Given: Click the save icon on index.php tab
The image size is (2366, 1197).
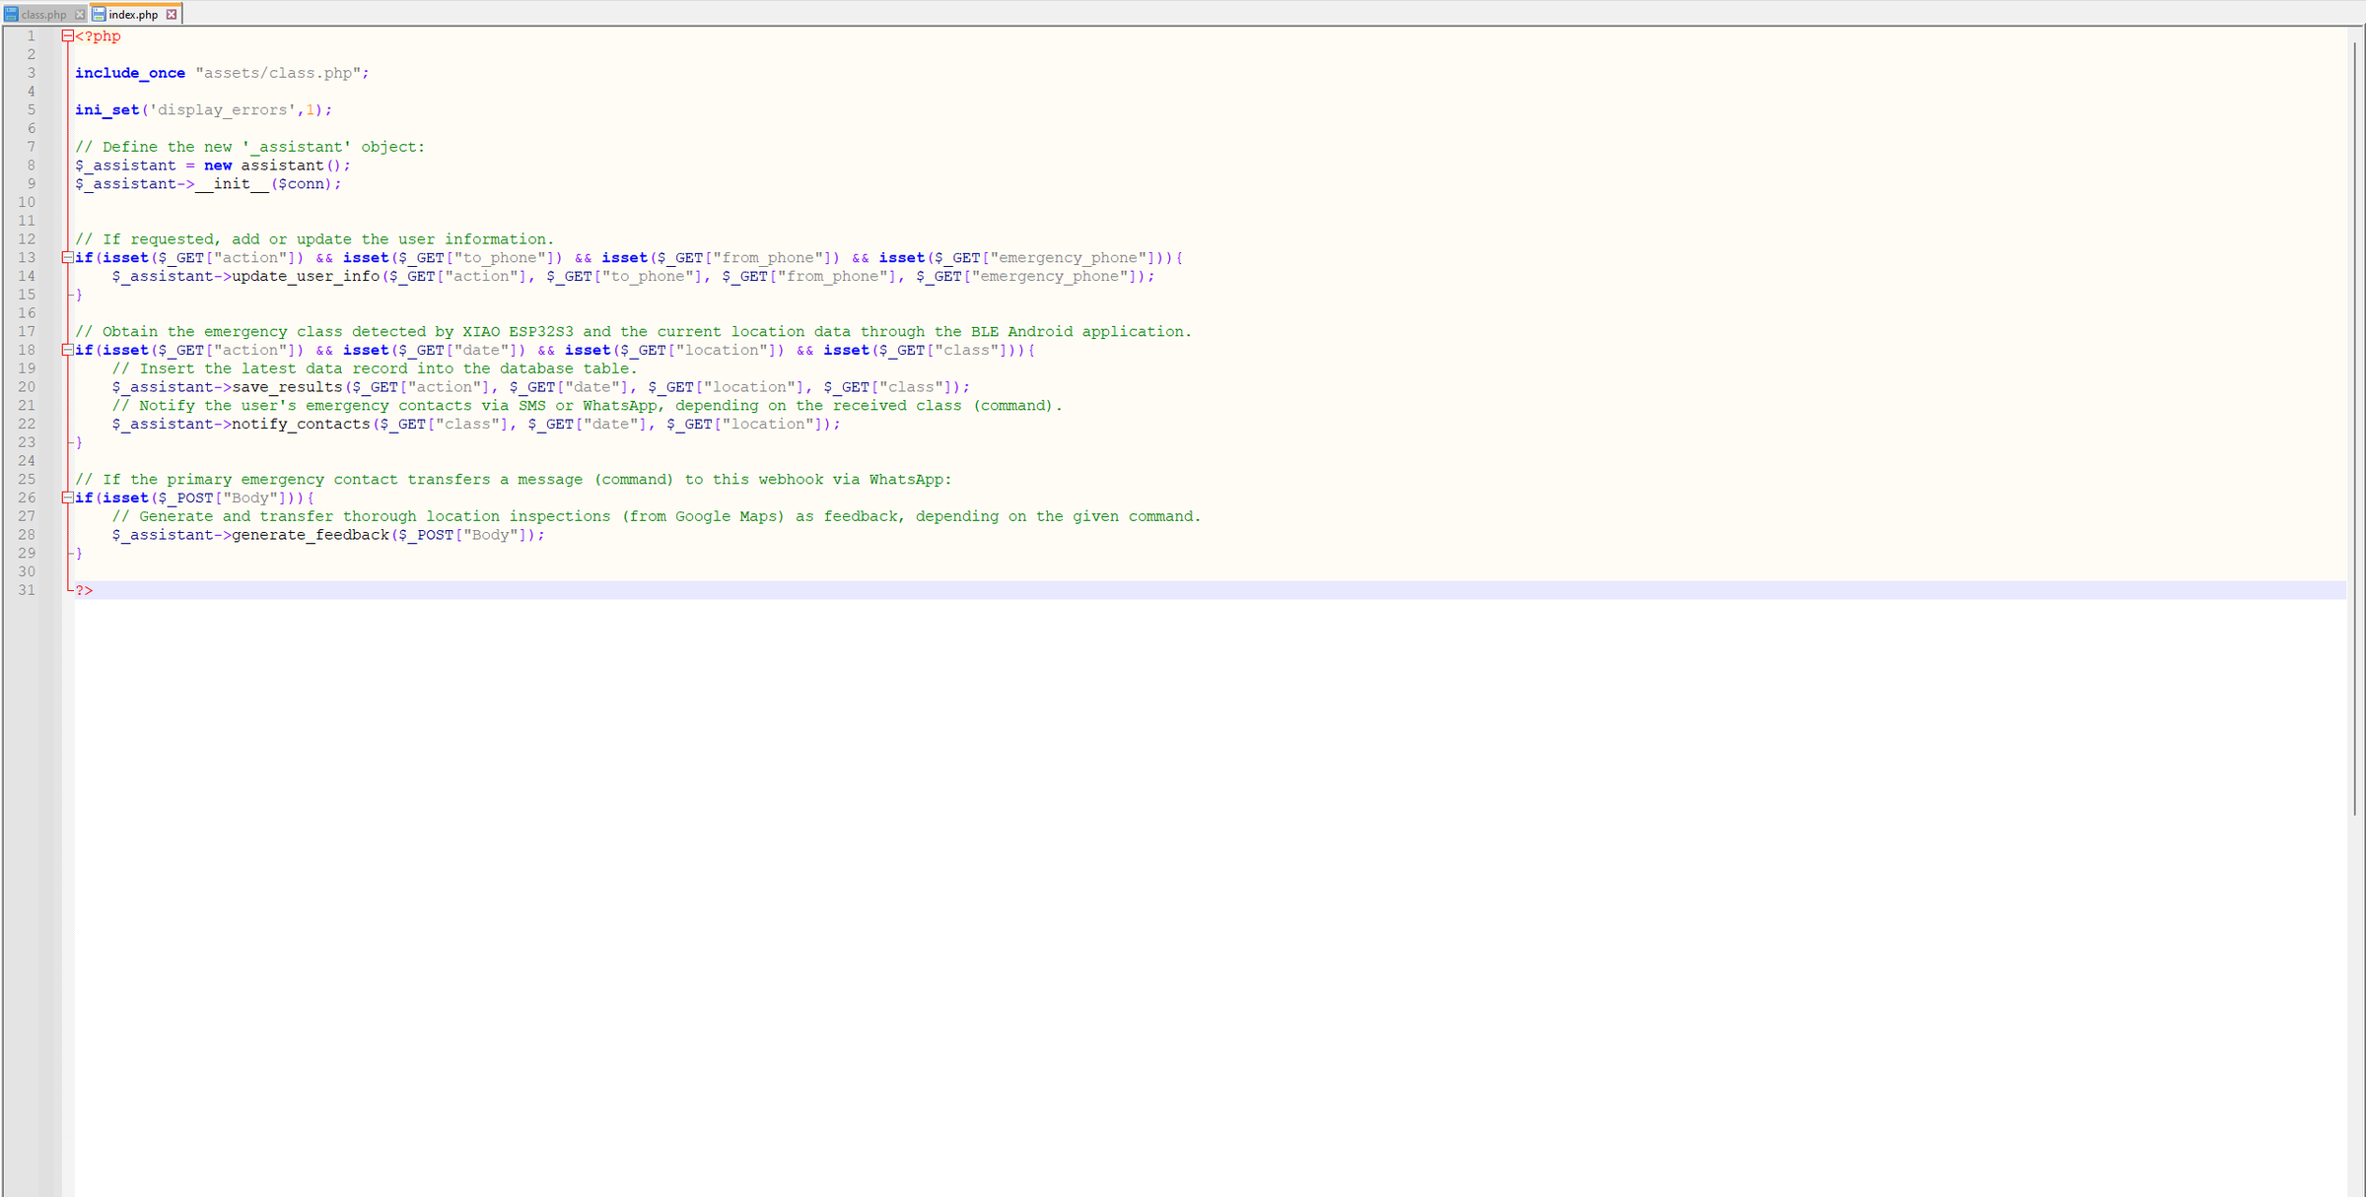Looking at the screenshot, I should coord(99,15).
